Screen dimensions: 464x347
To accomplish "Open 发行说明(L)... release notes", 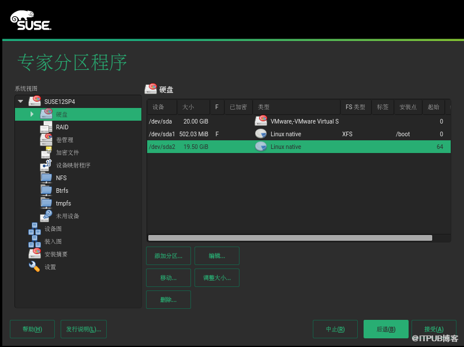I will click(84, 329).
